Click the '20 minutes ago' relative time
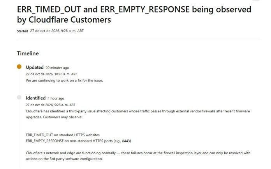 point(57,68)
